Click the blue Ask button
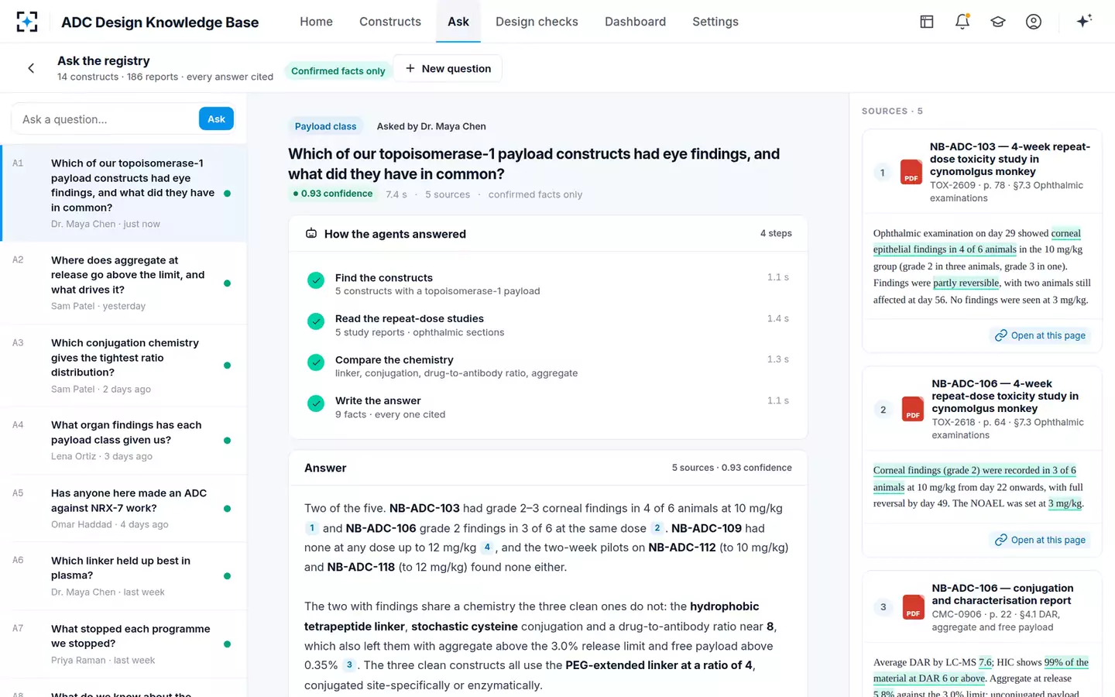The image size is (1115, 697). (216, 118)
